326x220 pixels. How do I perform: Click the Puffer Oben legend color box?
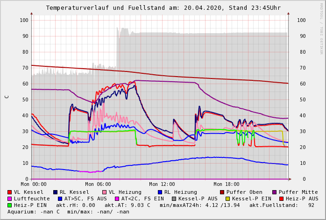[x=222, y=192]
